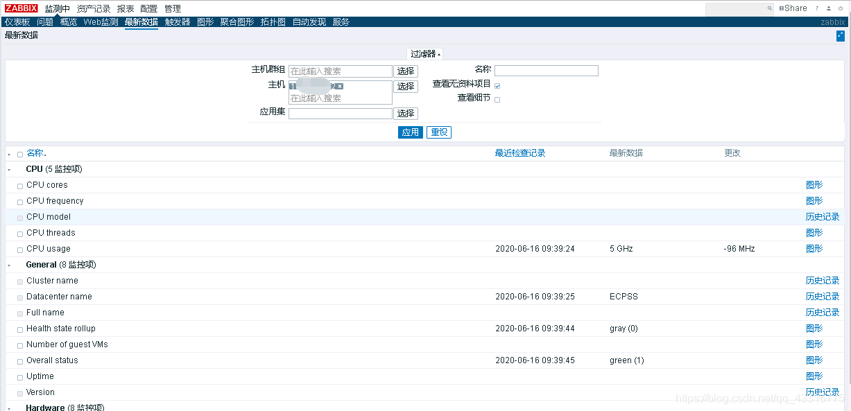Click the logout power icon
This screenshot has height=411, width=851.
tap(840, 9)
